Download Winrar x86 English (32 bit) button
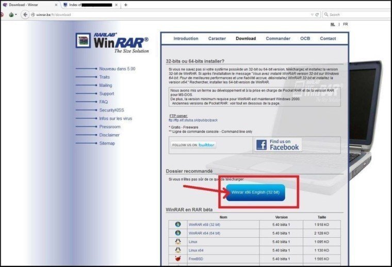 click(x=255, y=192)
